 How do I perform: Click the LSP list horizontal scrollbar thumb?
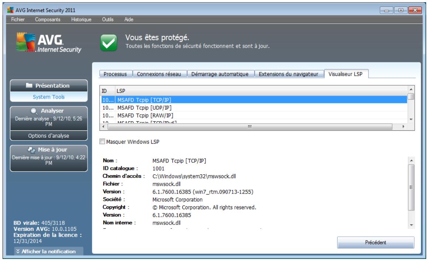250,127
